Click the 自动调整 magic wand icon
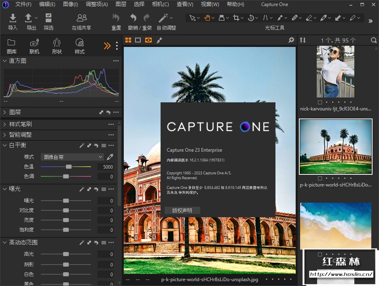 click(x=163, y=18)
